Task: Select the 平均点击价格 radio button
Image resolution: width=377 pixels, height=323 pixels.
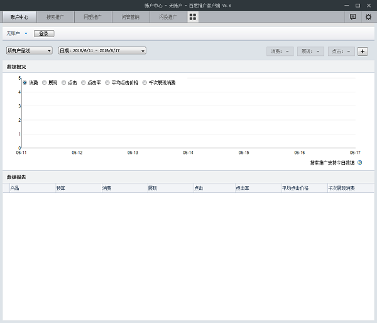Action: 107,83
